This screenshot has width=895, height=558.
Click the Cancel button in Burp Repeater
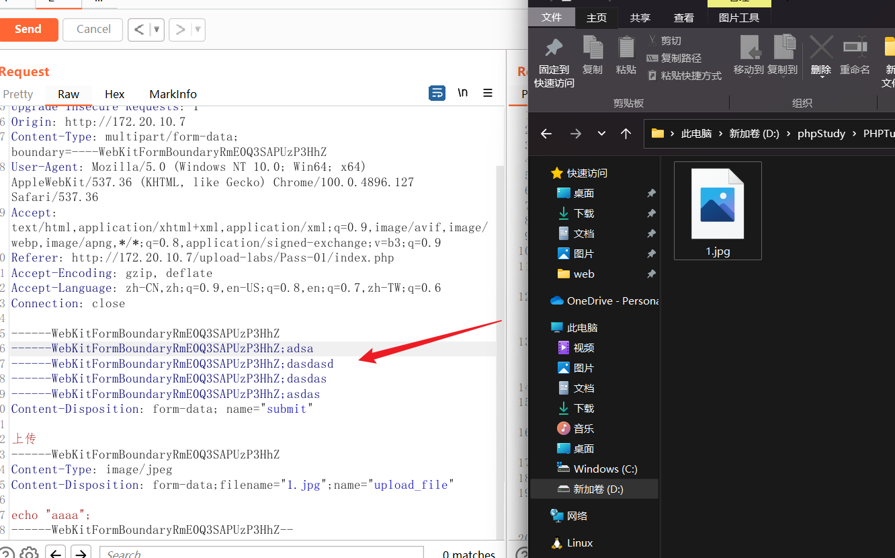pyautogui.click(x=93, y=30)
